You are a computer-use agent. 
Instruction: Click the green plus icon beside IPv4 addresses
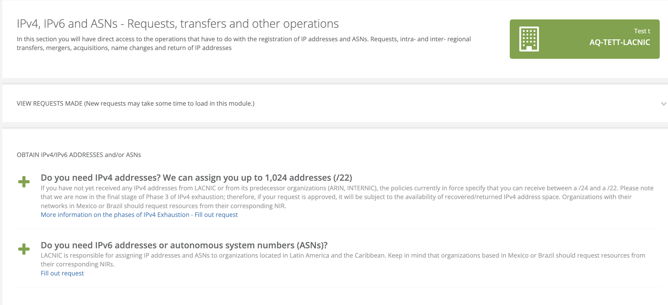point(24,182)
